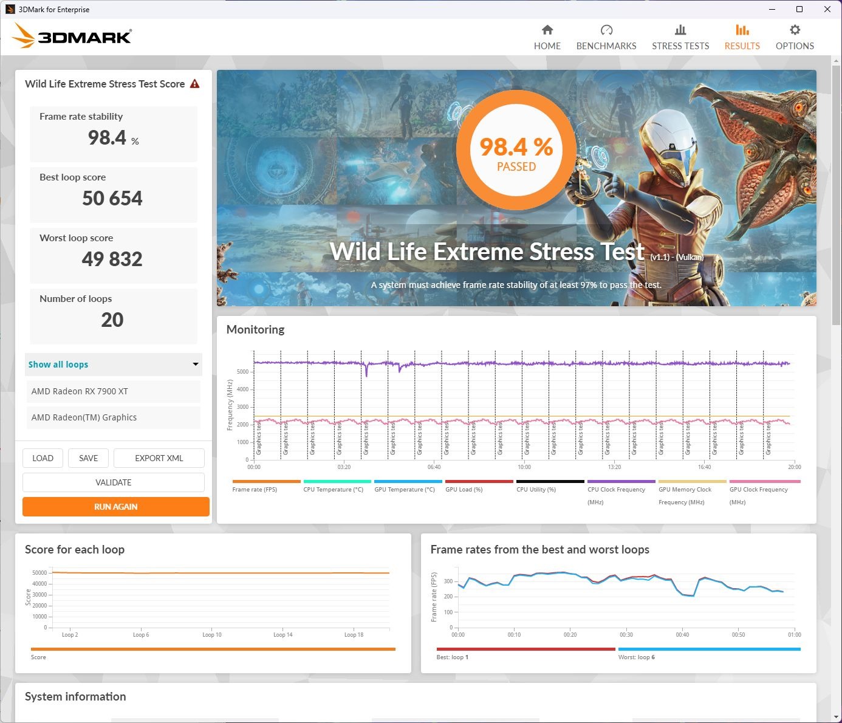Select the AMD Radeon RX 7900 XT entry

(114, 391)
